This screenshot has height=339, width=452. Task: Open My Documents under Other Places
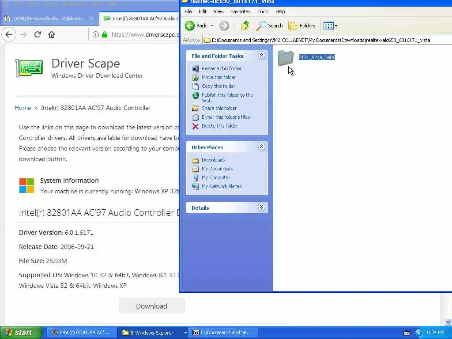coord(217,169)
